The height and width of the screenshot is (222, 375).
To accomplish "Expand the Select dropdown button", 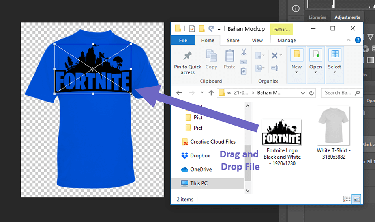I will click(x=335, y=65).
